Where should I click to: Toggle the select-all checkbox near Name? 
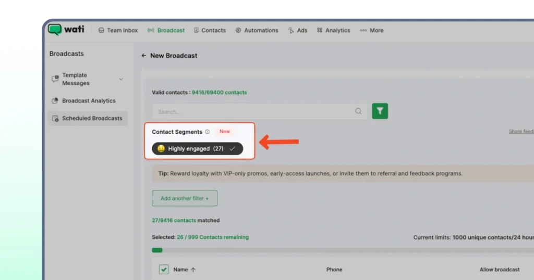164,270
